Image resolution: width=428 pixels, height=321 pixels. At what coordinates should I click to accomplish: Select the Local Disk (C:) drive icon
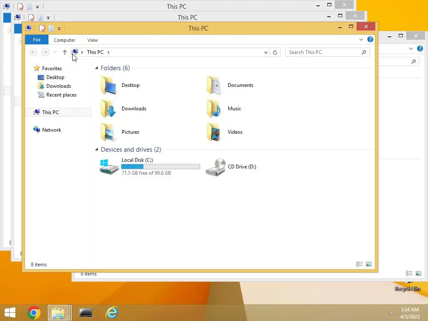tap(109, 166)
